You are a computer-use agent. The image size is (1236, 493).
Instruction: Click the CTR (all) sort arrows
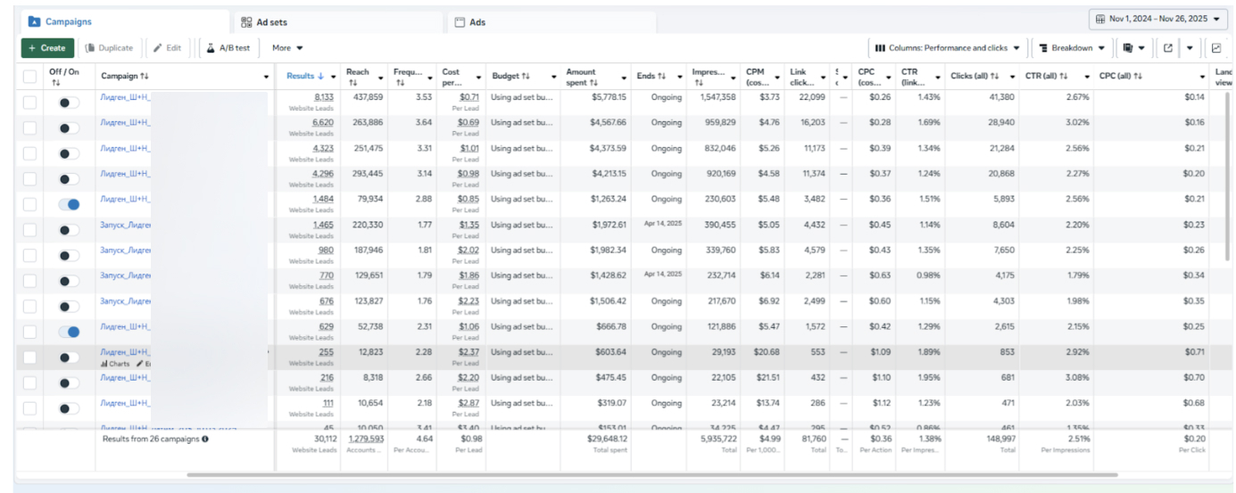click(1062, 77)
